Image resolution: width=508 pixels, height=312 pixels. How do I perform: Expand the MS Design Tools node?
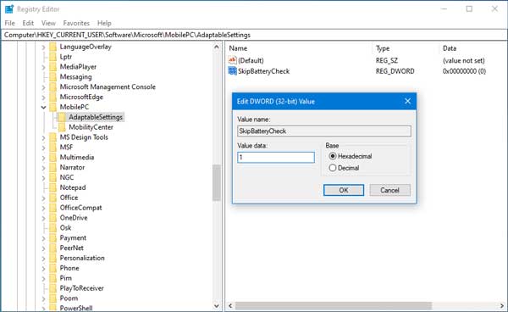point(43,138)
